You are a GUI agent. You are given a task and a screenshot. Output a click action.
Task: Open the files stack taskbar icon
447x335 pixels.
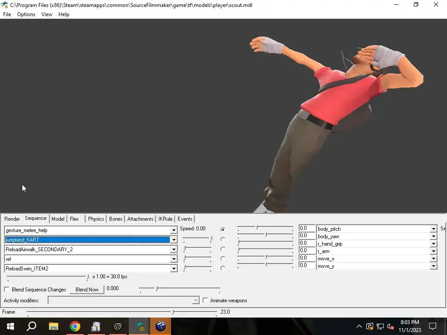point(96,326)
